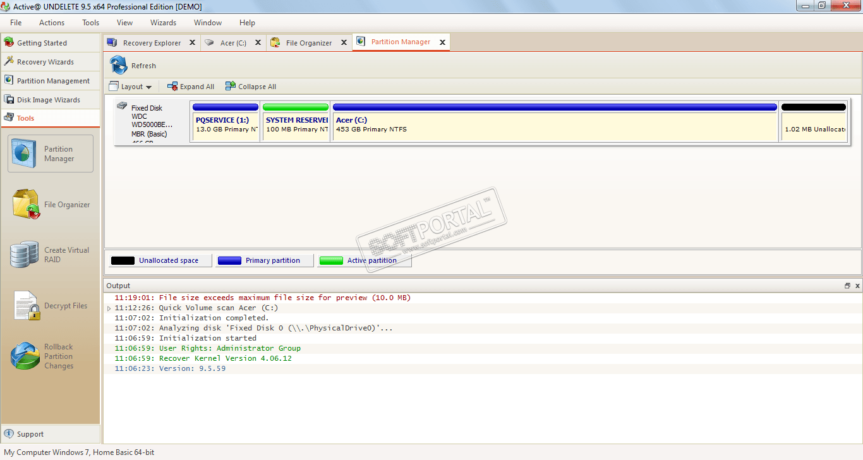Click the Getting Started sidebar icon

tap(9, 42)
